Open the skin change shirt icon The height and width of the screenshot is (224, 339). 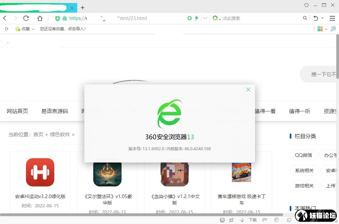coord(306,5)
